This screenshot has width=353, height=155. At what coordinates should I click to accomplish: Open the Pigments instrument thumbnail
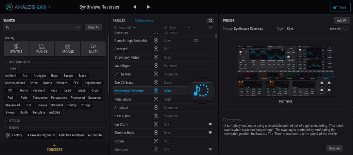285,71
